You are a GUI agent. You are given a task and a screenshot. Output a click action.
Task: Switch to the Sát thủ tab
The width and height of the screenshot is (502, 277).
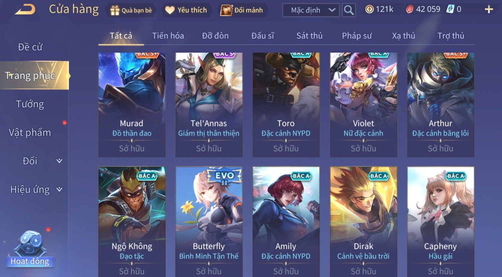tap(309, 36)
